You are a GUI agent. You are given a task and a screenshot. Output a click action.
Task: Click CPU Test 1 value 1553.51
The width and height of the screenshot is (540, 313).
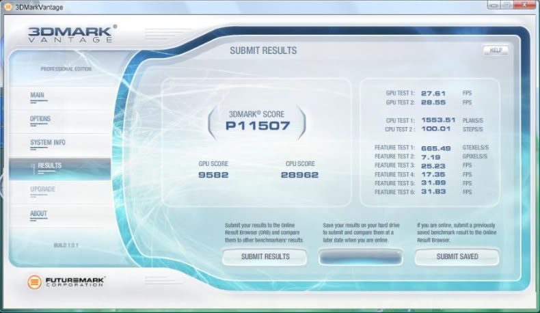pyautogui.click(x=438, y=120)
